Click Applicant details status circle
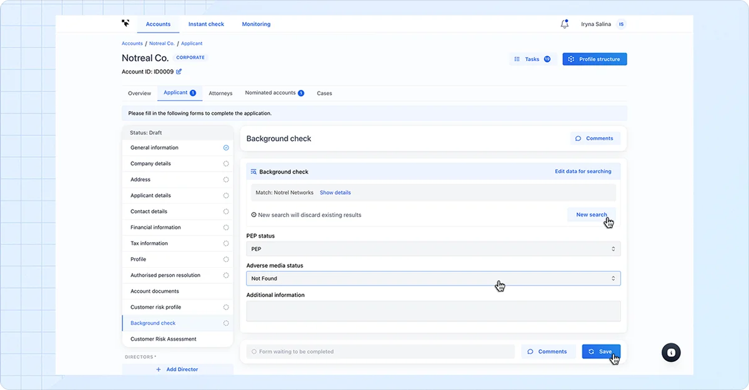The height and width of the screenshot is (390, 749). click(x=226, y=195)
